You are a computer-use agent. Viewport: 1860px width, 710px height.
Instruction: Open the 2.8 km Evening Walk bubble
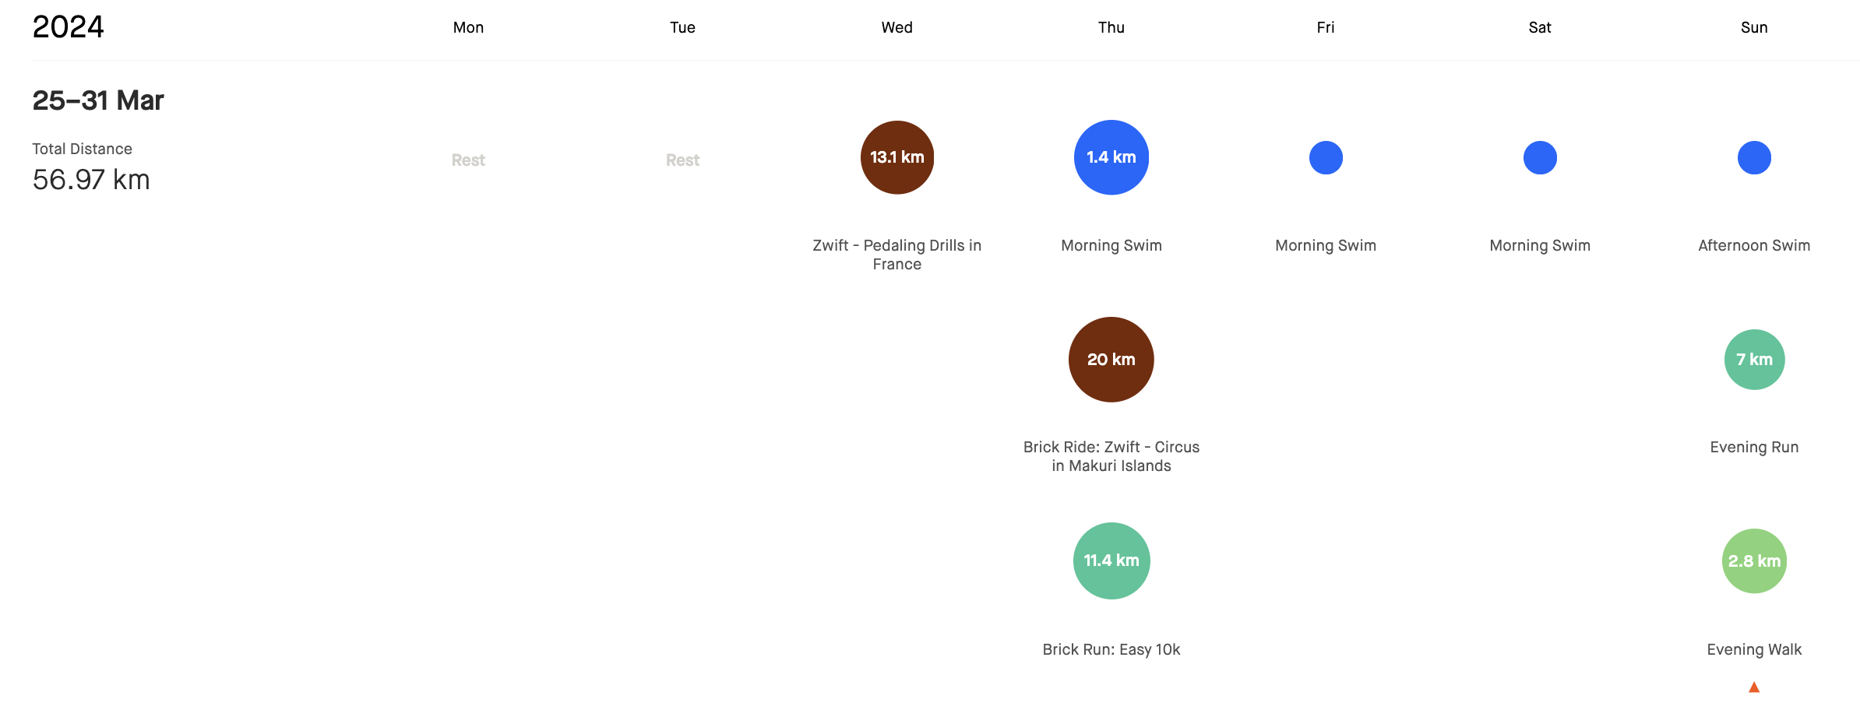point(1753,561)
